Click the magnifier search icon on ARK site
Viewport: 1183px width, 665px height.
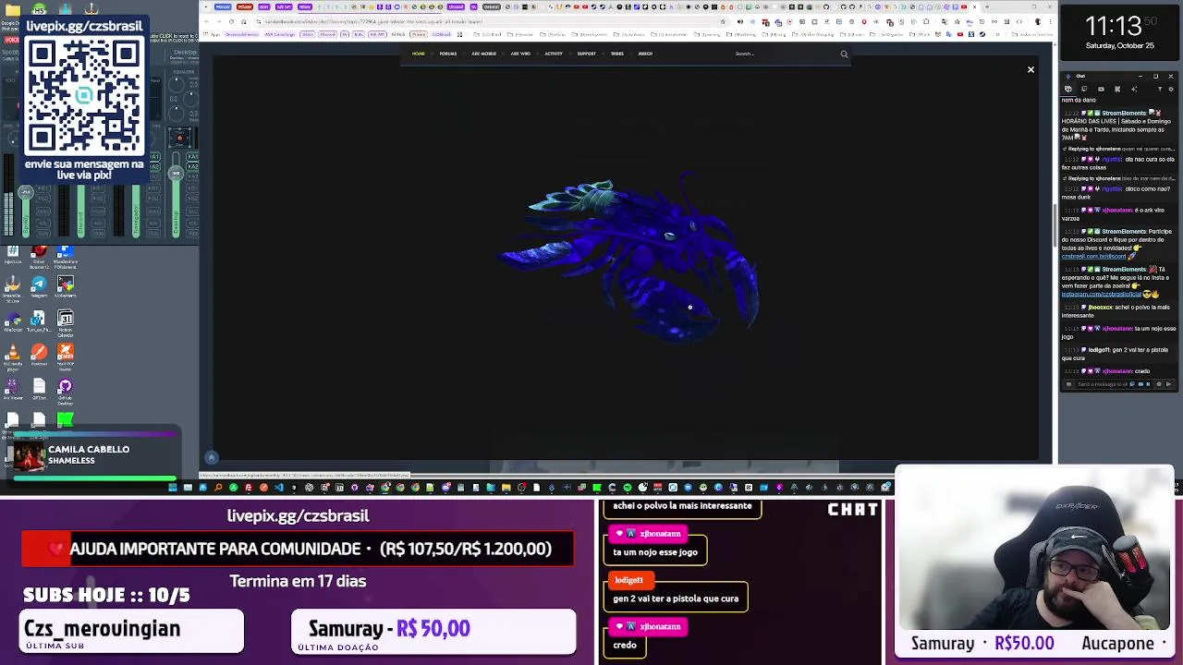click(844, 54)
